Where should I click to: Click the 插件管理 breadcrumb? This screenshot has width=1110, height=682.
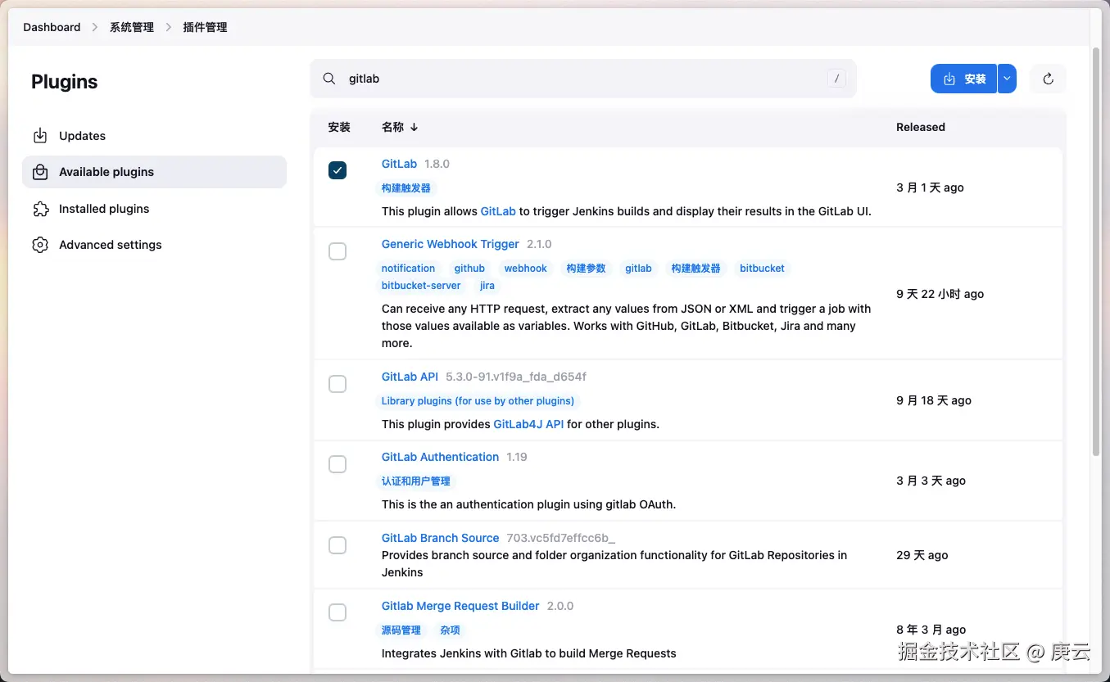205,27
